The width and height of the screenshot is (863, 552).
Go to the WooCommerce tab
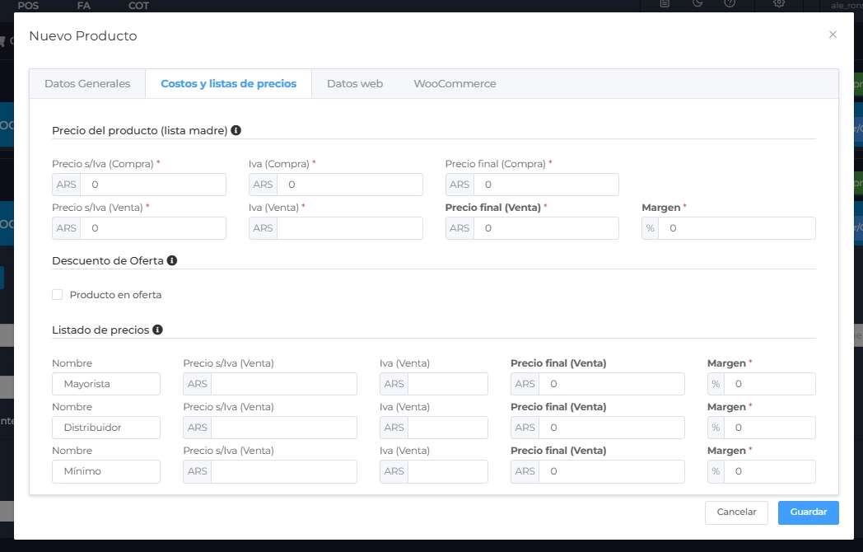tap(455, 84)
